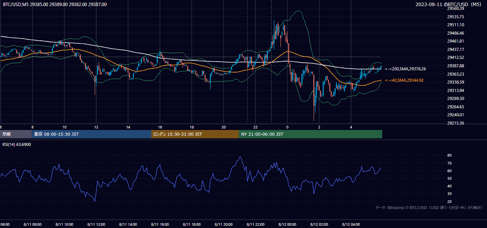Click price axis value 29560.39
This screenshot has height=228, width=487.
click(455, 8)
